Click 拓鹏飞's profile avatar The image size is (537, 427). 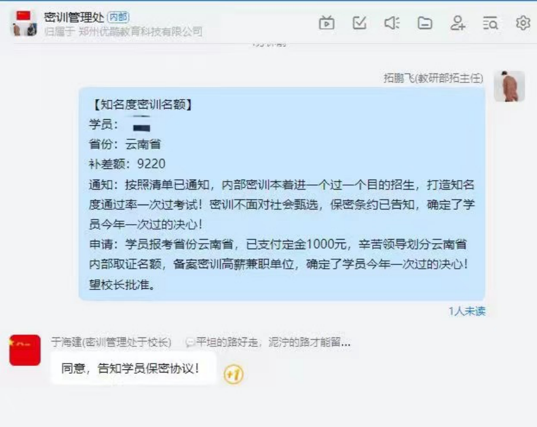(509, 86)
